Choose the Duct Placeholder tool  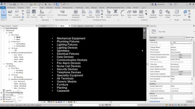tap(17, 14)
